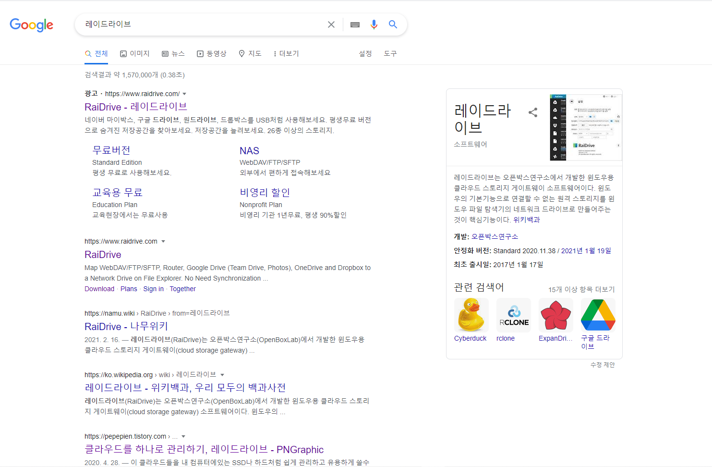Open the 교육용 무료 sitelink
Image resolution: width=712 pixels, height=467 pixels.
tap(118, 193)
